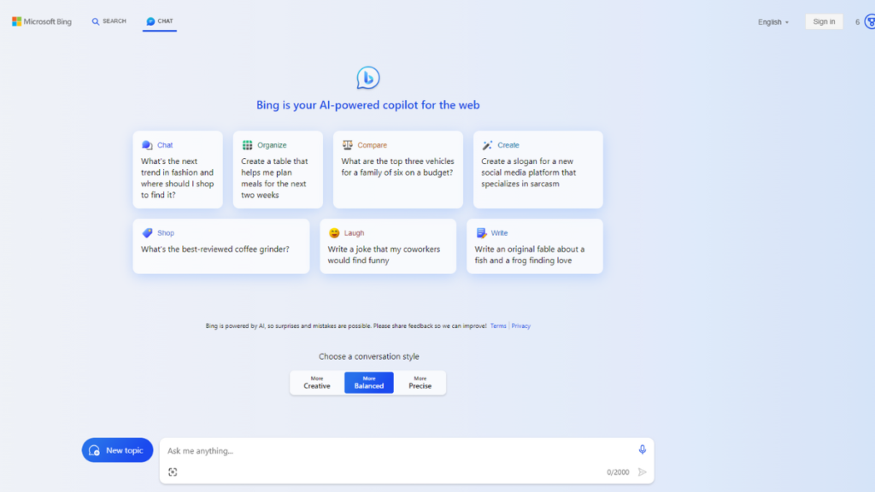Click the AI-powered copilot headline text

[367, 105]
